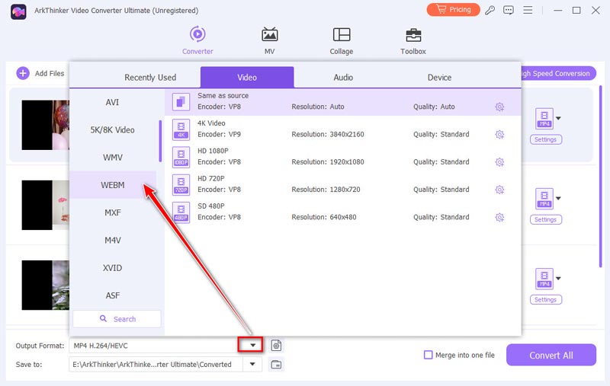Click third file's MP4 format icon
Screen dimensions: 610x386
[x=544, y=279]
